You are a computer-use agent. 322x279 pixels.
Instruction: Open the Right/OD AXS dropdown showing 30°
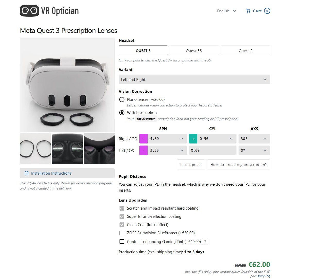click(x=254, y=139)
